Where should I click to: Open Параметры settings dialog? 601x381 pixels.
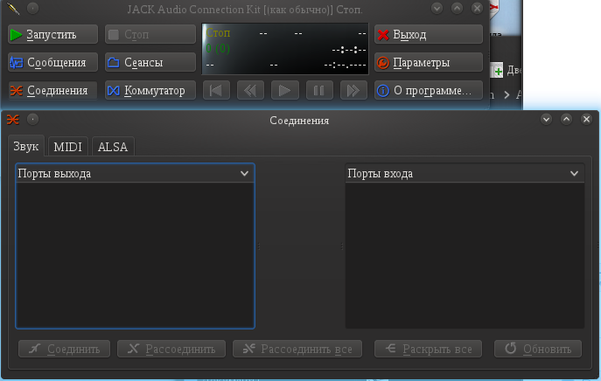(x=429, y=62)
